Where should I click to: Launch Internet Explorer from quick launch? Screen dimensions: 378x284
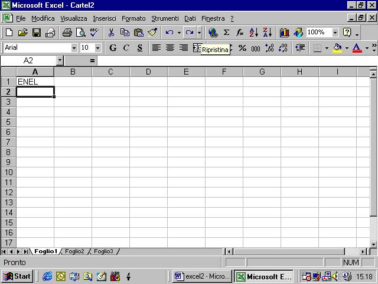[47, 276]
